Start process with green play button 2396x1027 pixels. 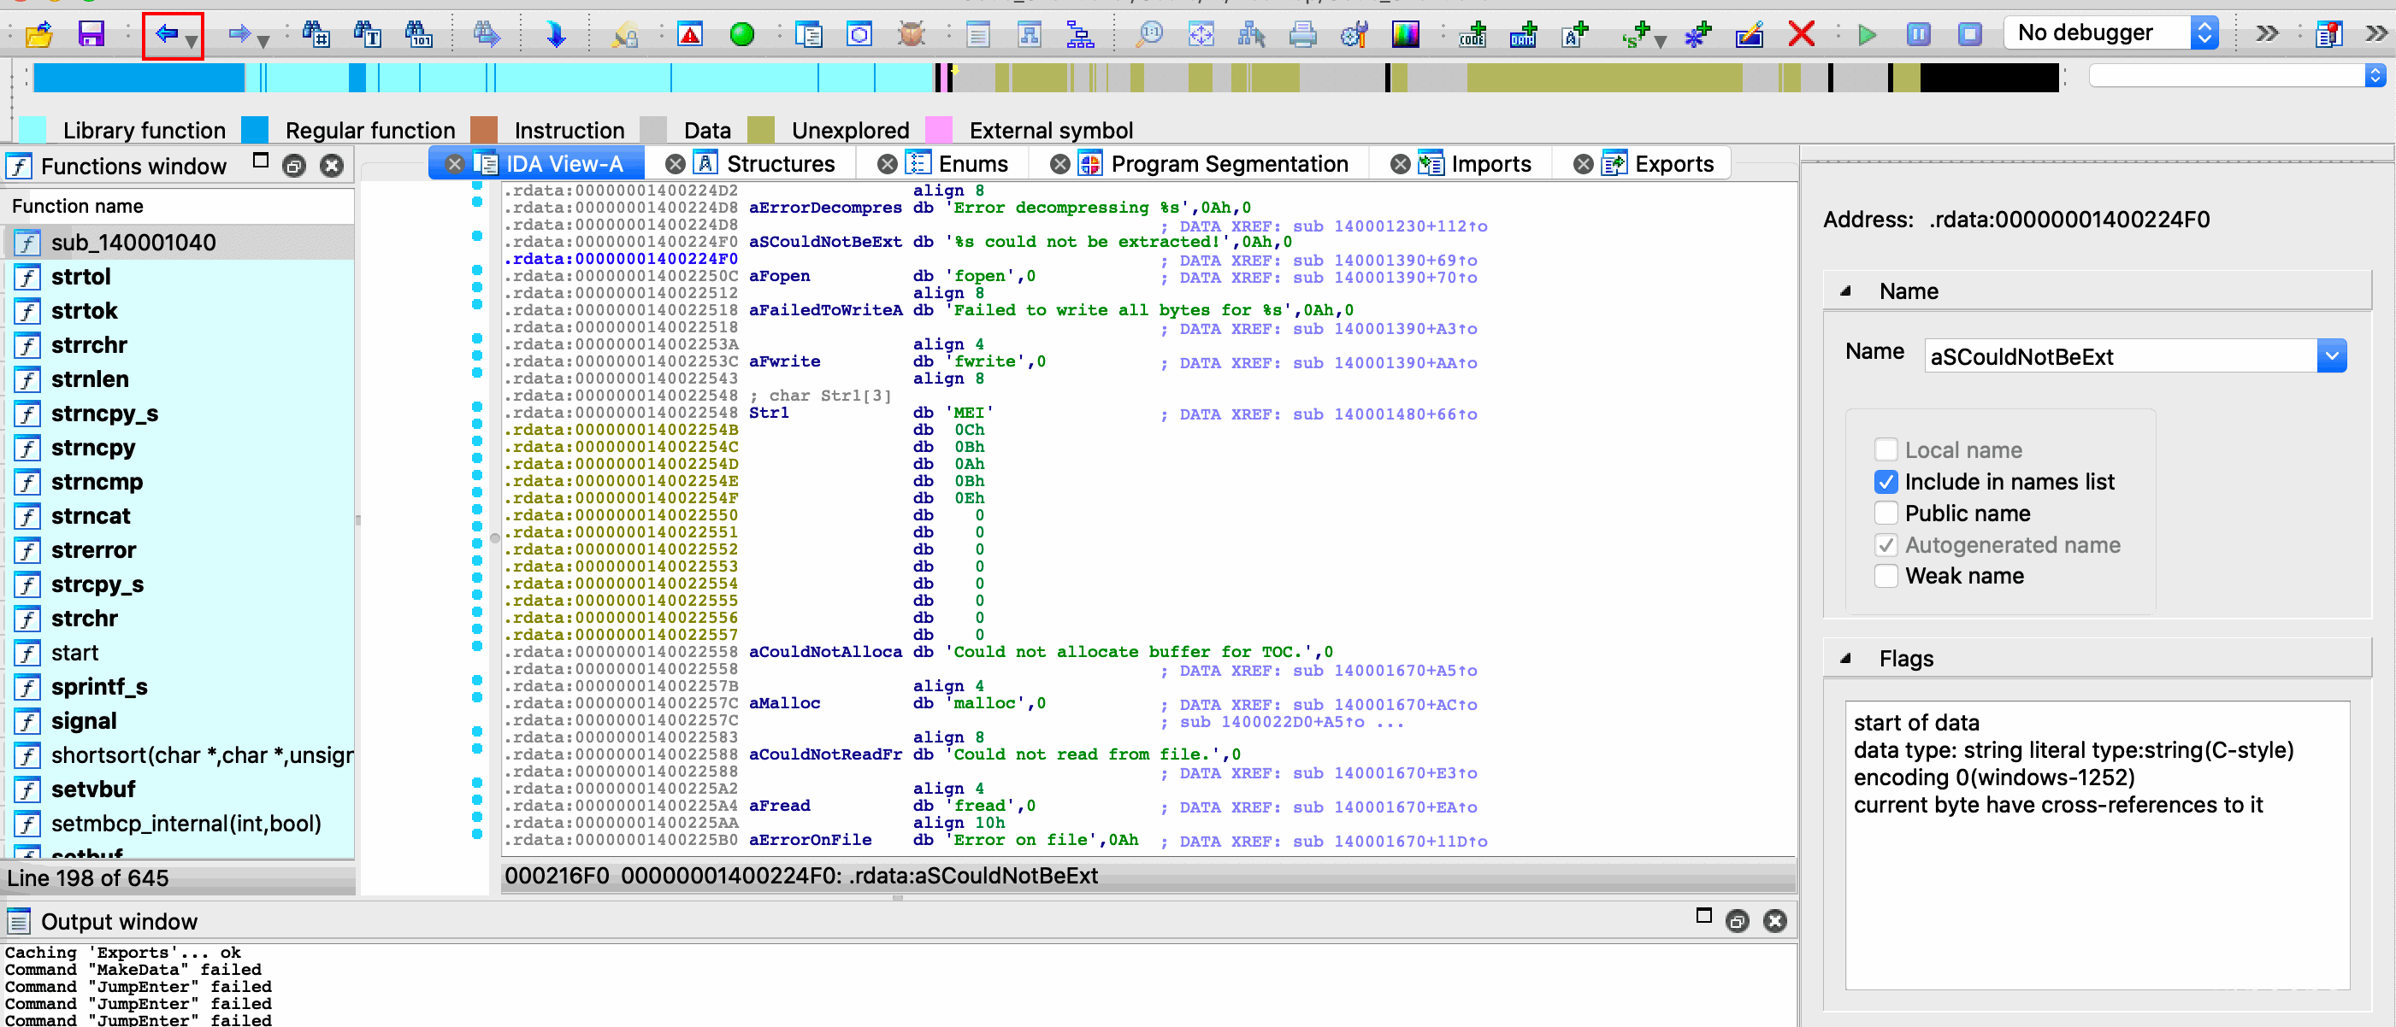1867,34
